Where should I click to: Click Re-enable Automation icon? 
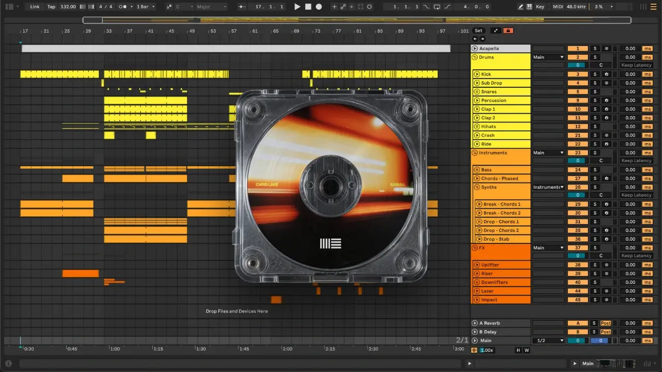click(x=352, y=7)
